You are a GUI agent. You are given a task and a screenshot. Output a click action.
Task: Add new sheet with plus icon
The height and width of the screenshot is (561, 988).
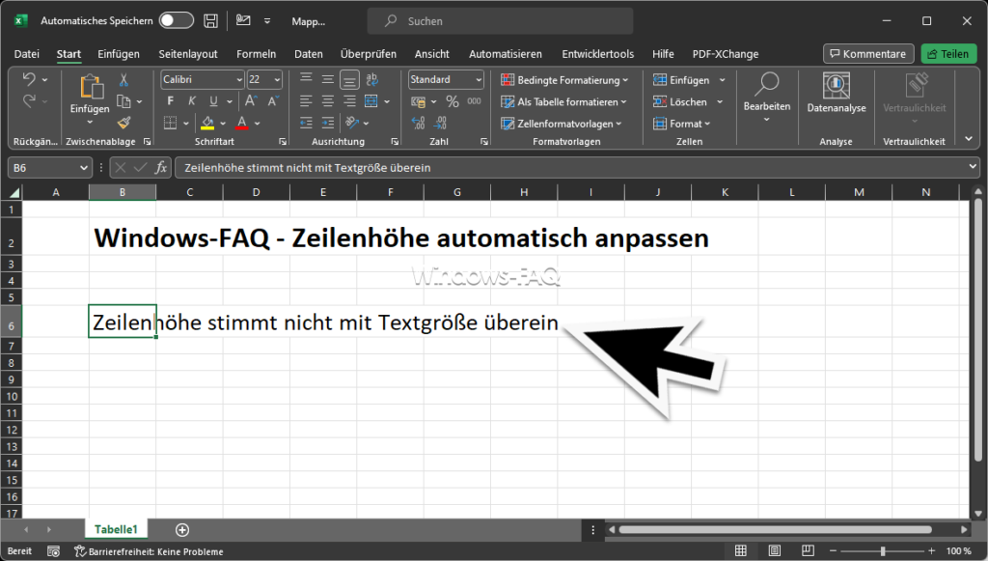182,529
